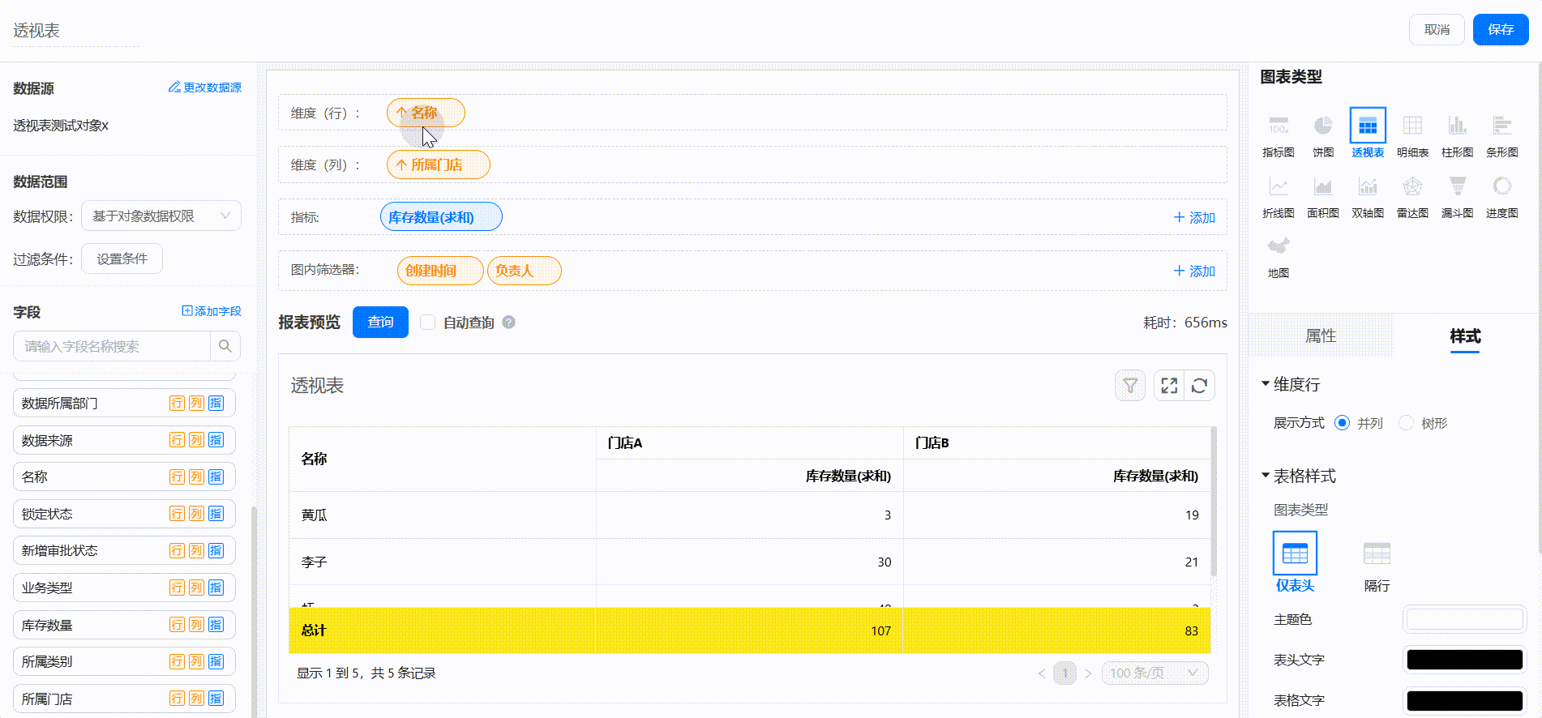Add 数据来源 field as indicator
This screenshot has width=1542, height=718.
click(216, 440)
